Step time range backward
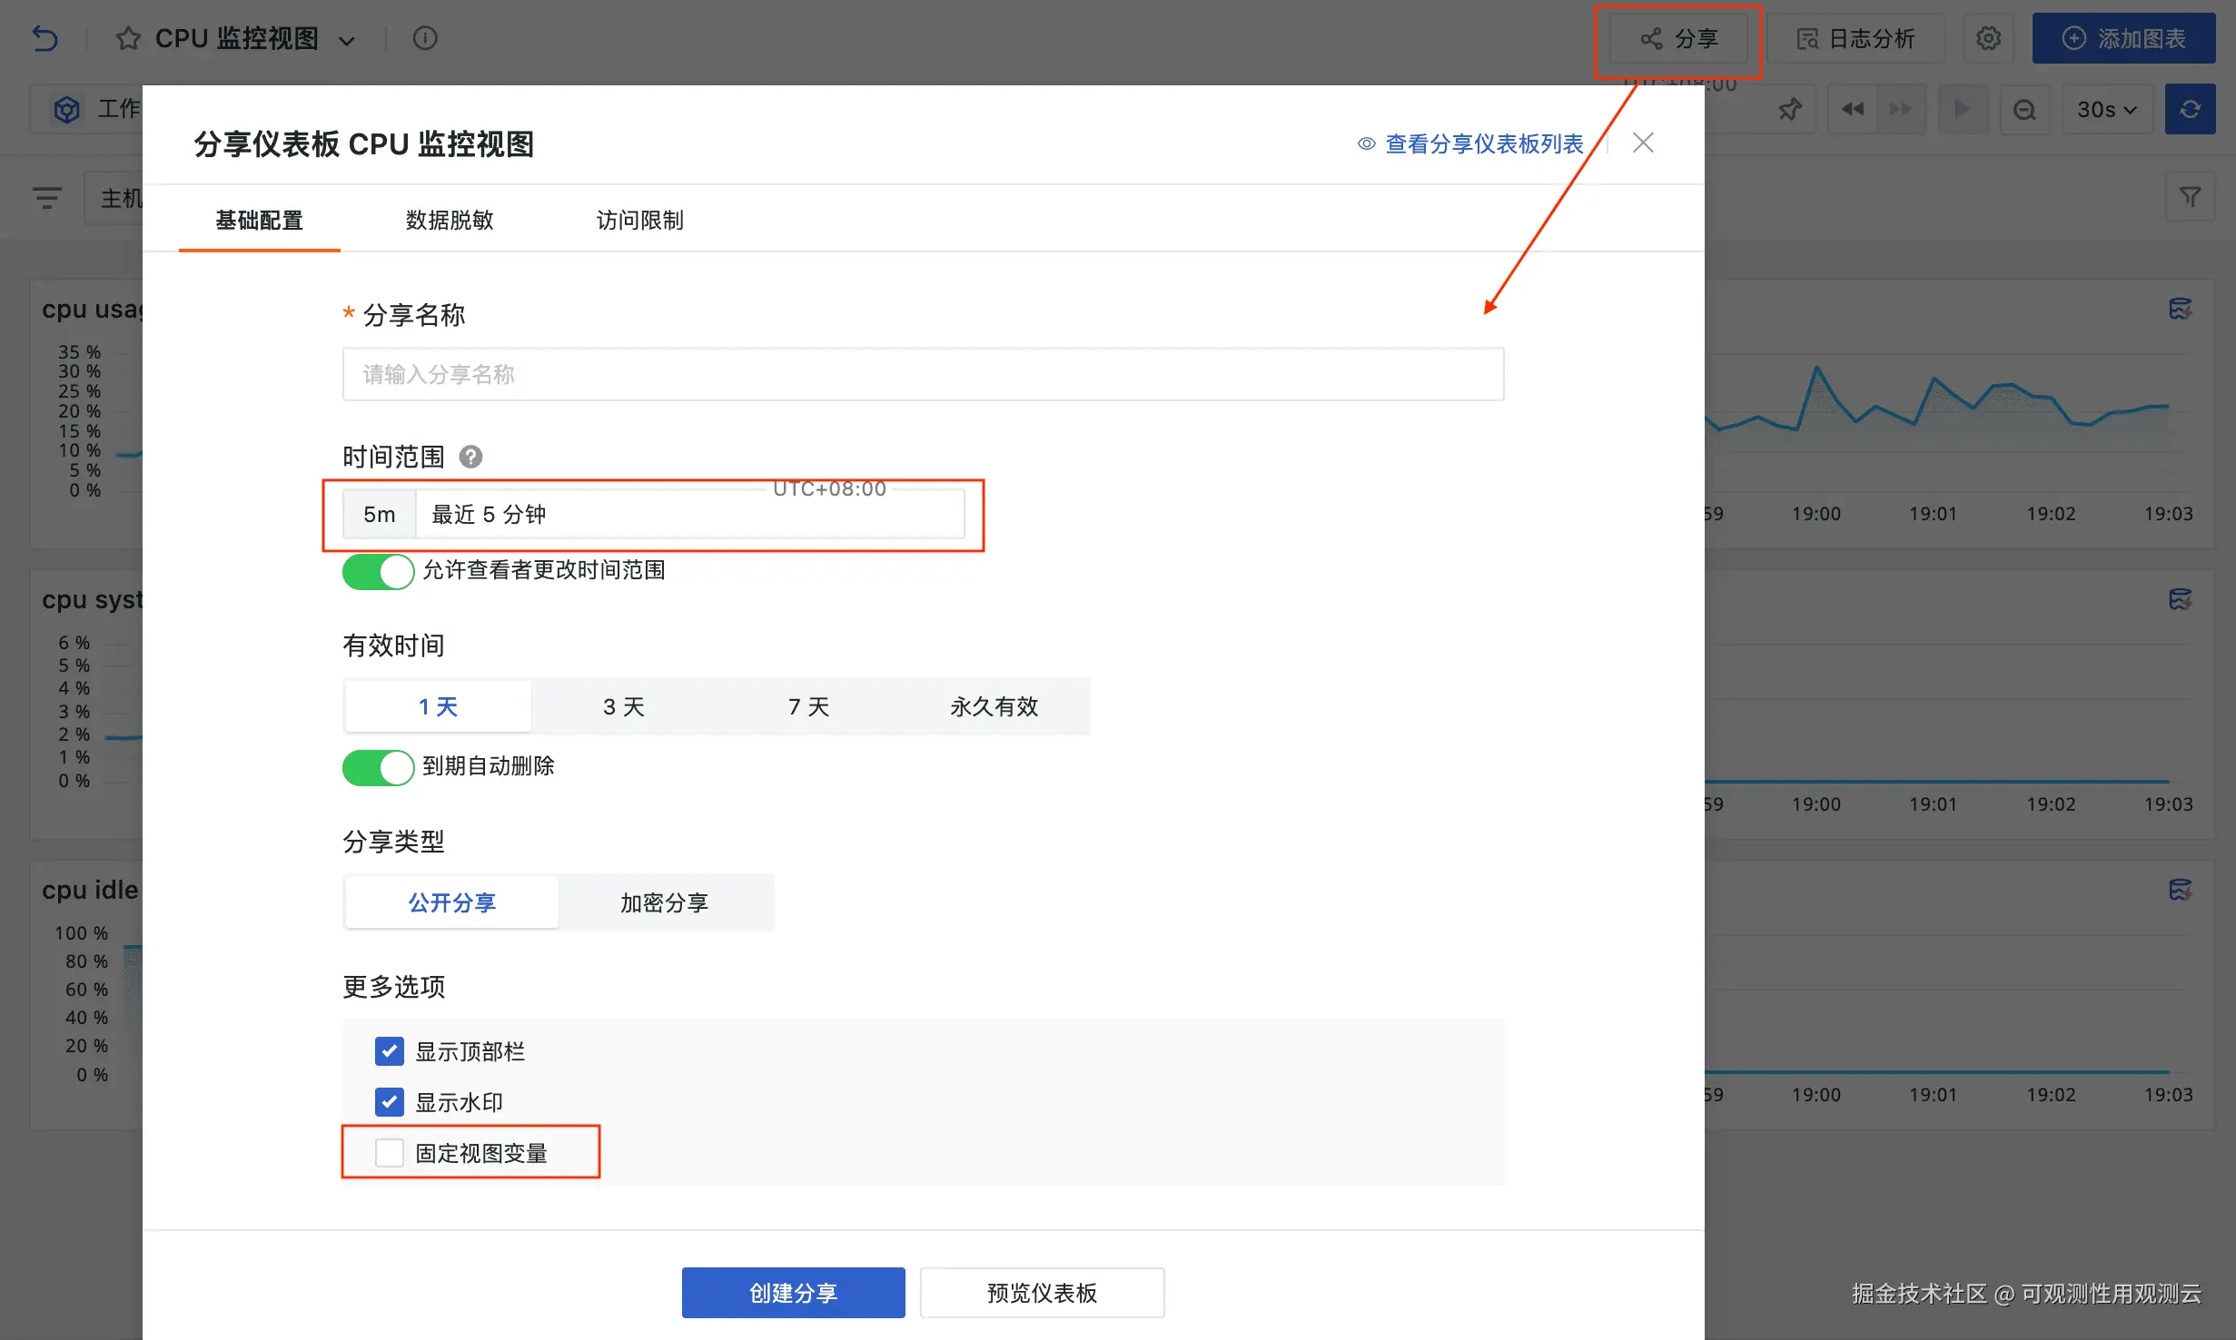2236x1340 pixels. tap(1852, 110)
